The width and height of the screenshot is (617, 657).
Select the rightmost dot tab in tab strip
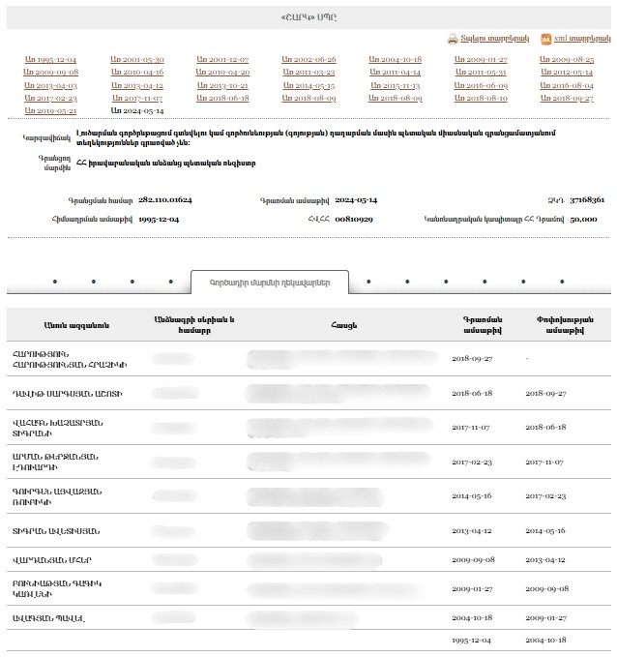click(562, 283)
